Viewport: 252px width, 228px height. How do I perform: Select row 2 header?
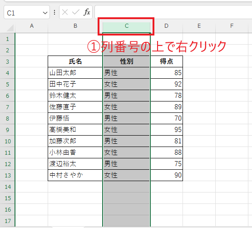[7, 50]
